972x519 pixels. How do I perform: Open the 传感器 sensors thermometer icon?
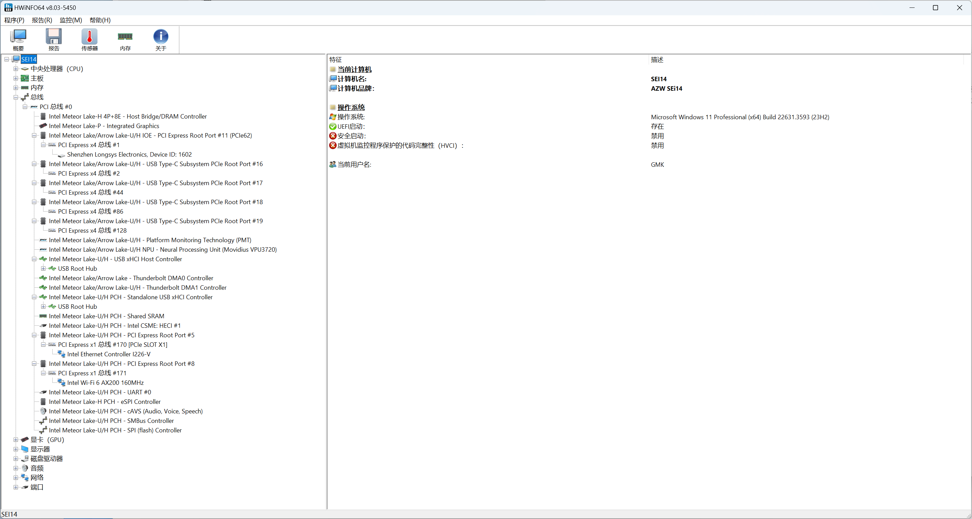(x=89, y=37)
